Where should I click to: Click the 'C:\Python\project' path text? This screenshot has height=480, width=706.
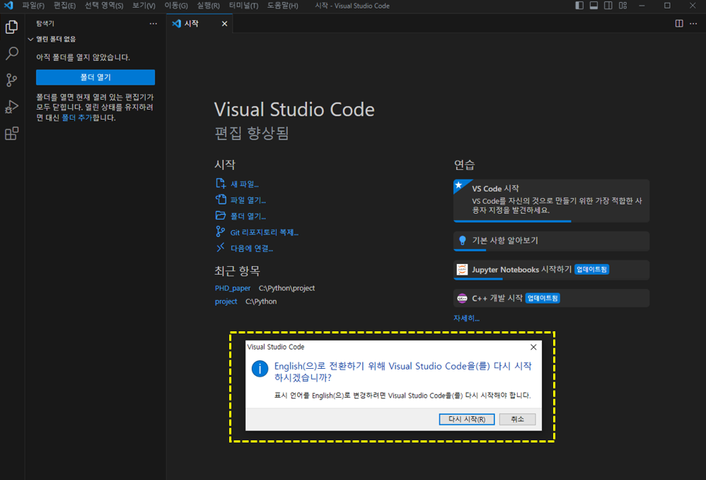tap(287, 288)
